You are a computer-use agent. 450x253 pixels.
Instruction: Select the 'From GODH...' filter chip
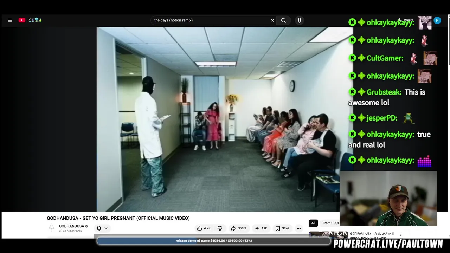coord(330,223)
